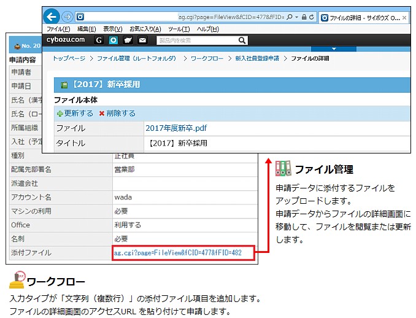Expand the address bar search dropdown arrow
Viewport: 416px width, 318px height.
(x=296, y=17)
